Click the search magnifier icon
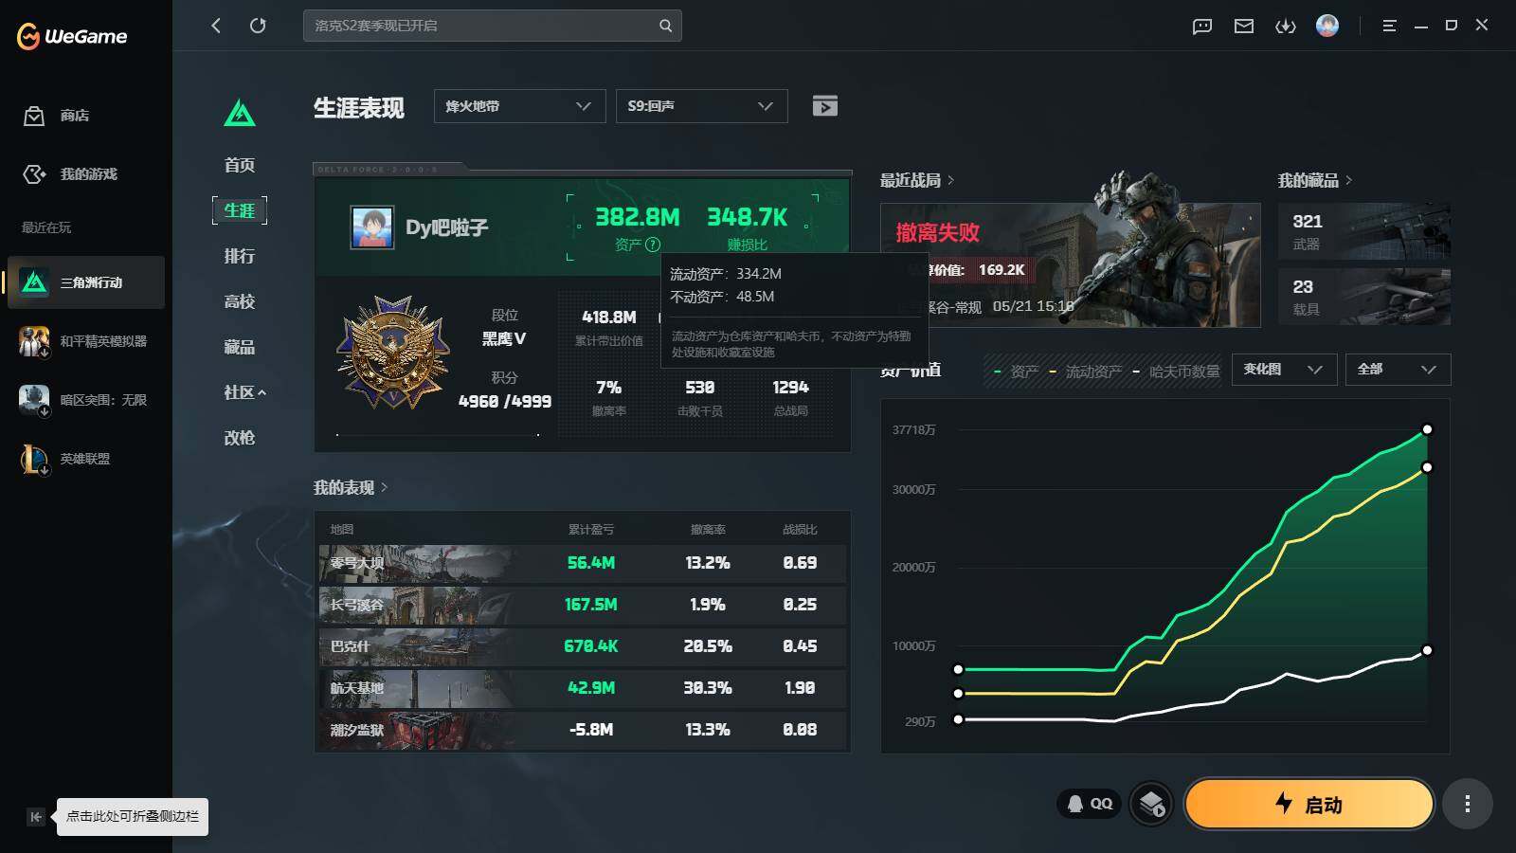Viewport: 1516px width, 853px height. [x=665, y=26]
